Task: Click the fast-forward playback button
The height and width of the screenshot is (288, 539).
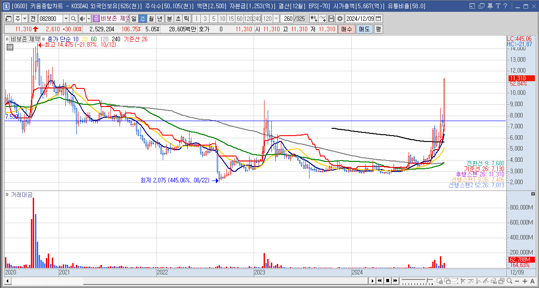Action: tap(395, 281)
